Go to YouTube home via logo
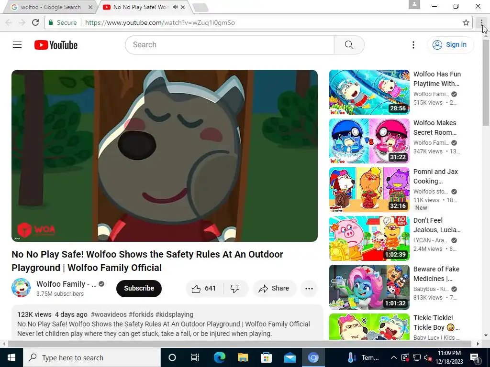This screenshot has width=490, height=367. pyautogui.click(x=56, y=45)
